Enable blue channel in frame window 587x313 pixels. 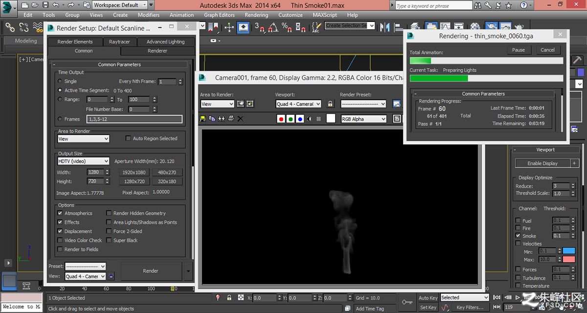(x=300, y=119)
